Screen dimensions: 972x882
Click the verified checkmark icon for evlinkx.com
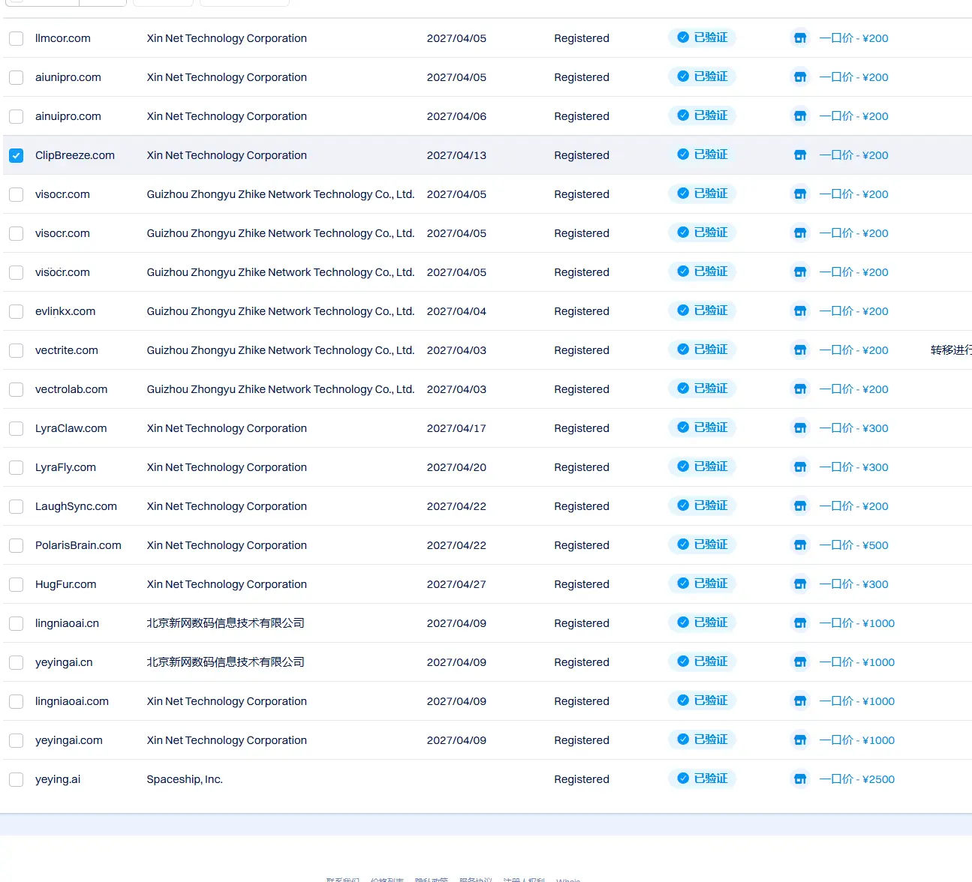click(683, 310)
